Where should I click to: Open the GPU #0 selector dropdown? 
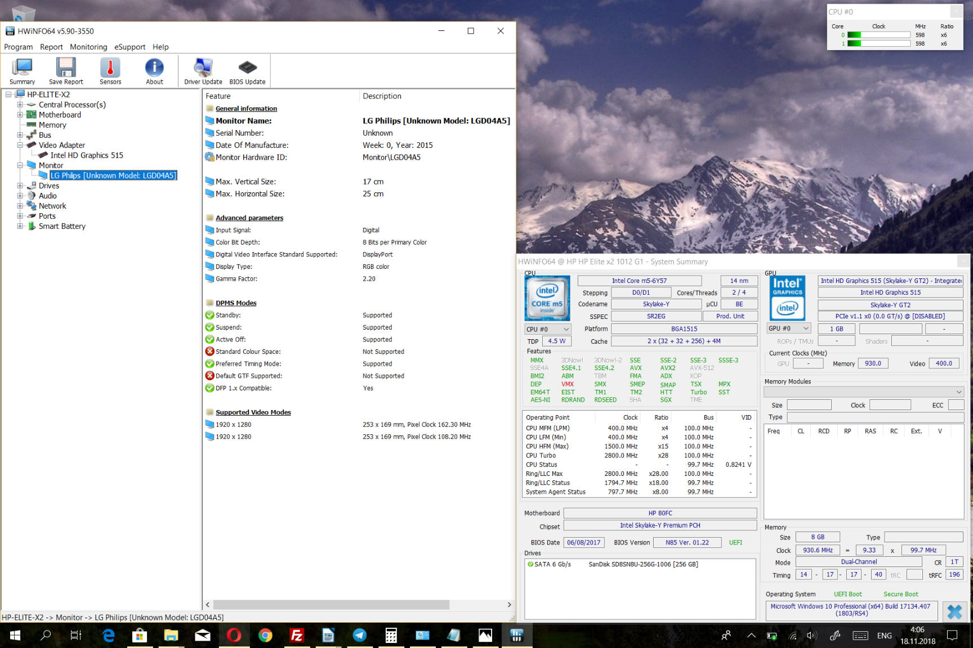(x=788, y=328)
